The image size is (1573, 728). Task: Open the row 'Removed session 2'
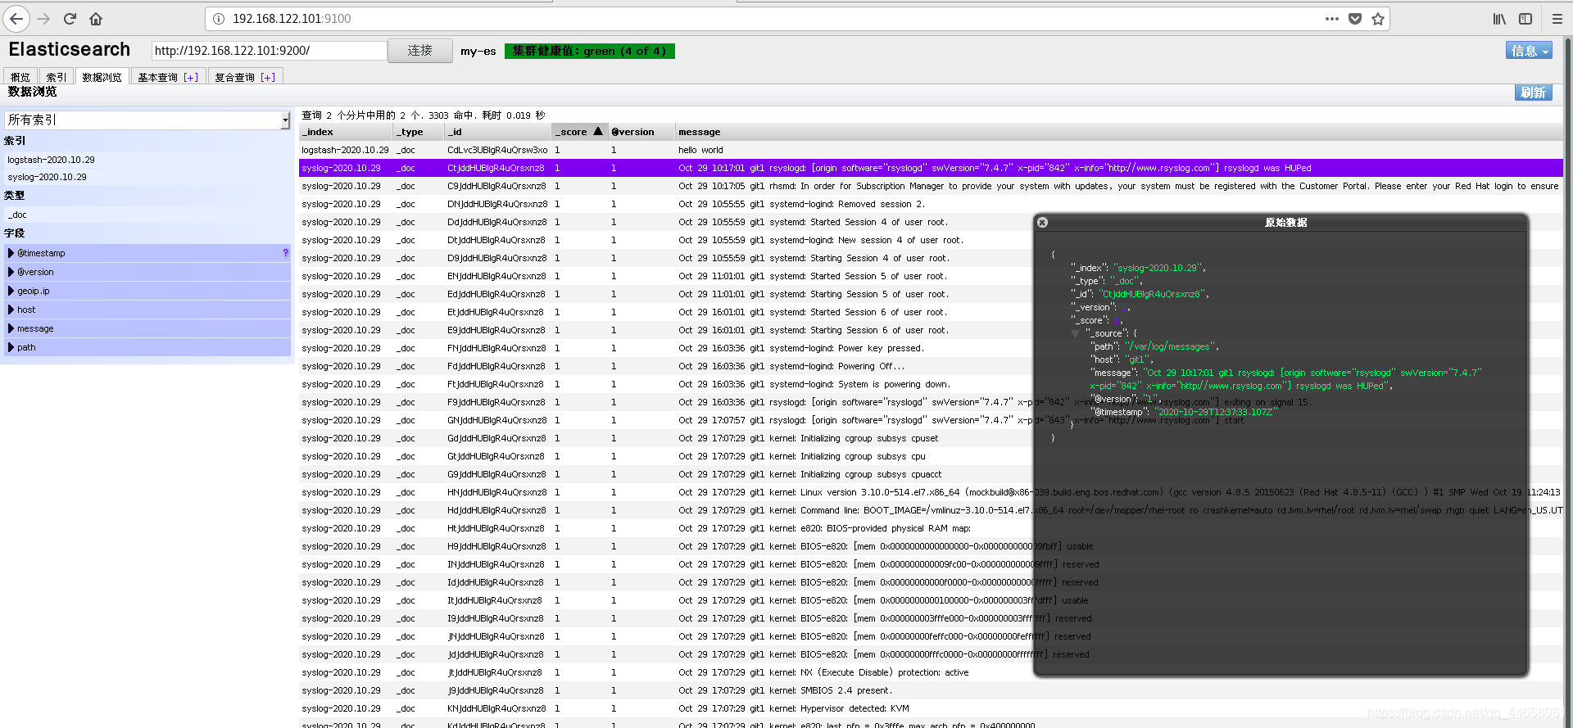(931, 204)
